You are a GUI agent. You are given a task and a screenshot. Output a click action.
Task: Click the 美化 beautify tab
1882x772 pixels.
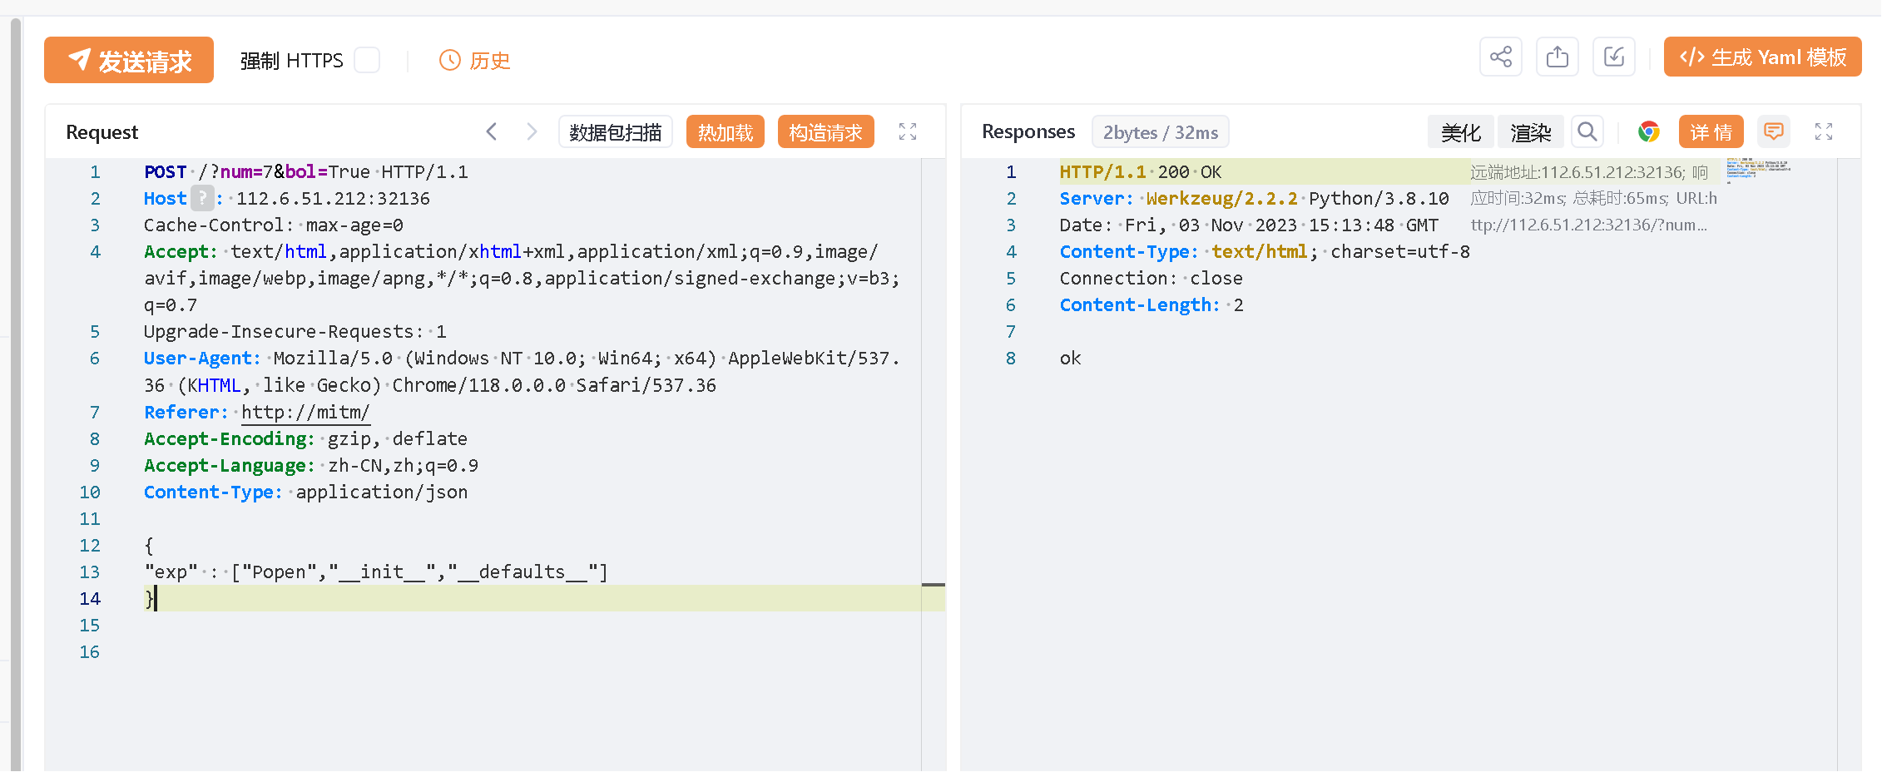coord(1460,132)
